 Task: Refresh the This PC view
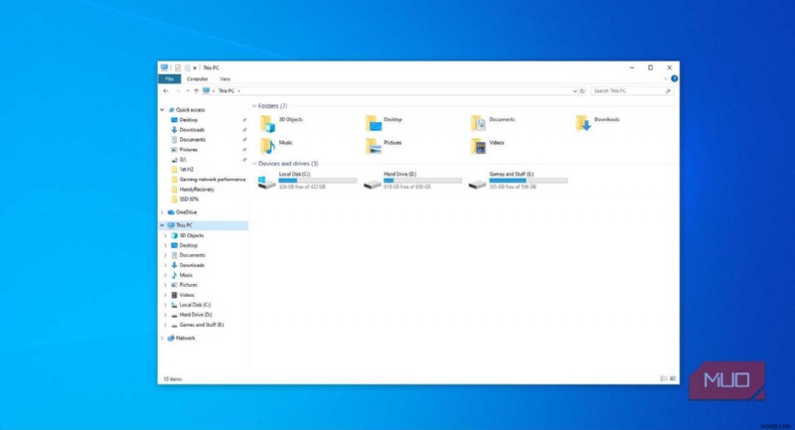pos(582,91)
